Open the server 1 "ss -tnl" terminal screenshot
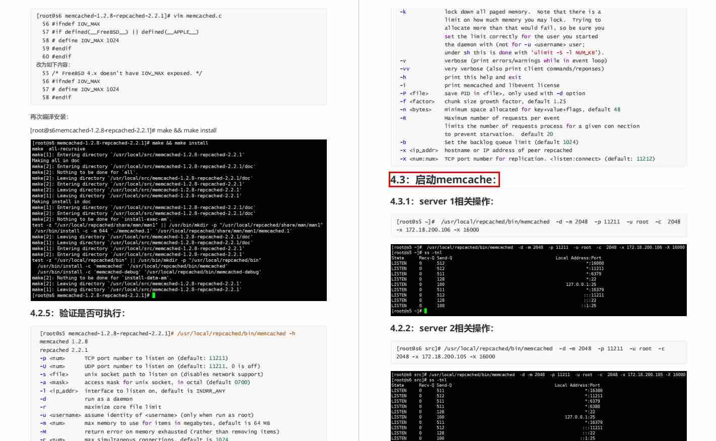The image size is (716, 441). pyautogui.click(x=539, y=280)
